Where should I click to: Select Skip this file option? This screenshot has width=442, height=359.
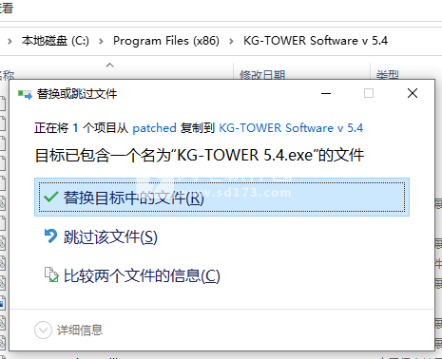(110, 236)
